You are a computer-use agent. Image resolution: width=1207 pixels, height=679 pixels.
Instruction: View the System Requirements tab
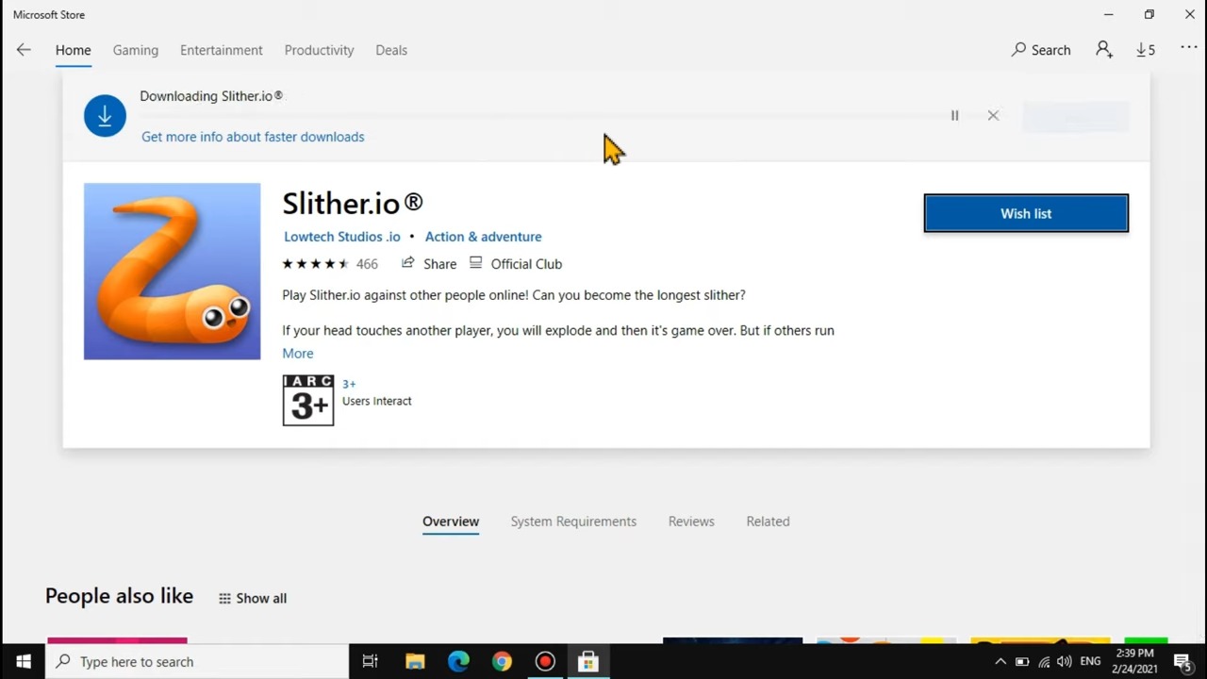point(573,522)
